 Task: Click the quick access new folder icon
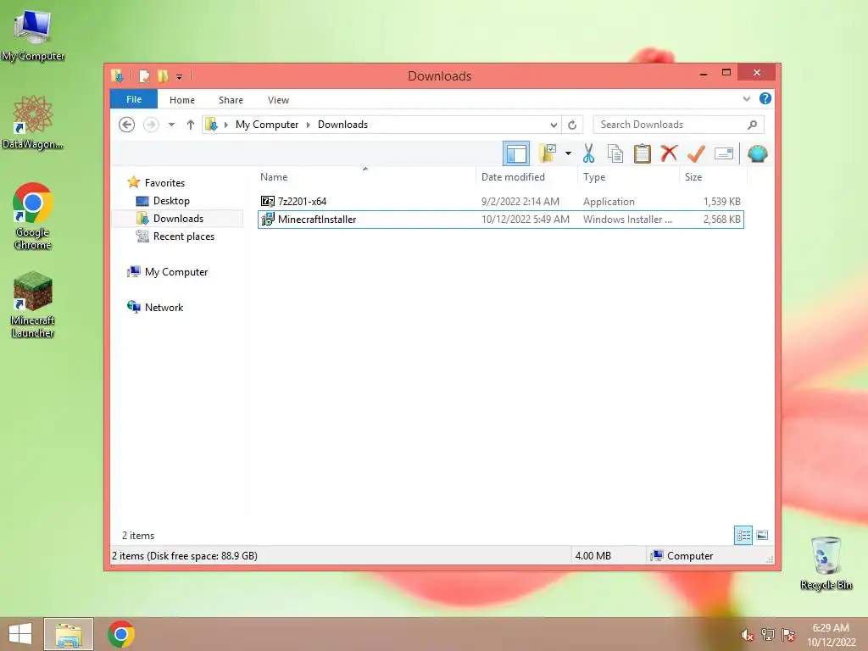[163, 75]
